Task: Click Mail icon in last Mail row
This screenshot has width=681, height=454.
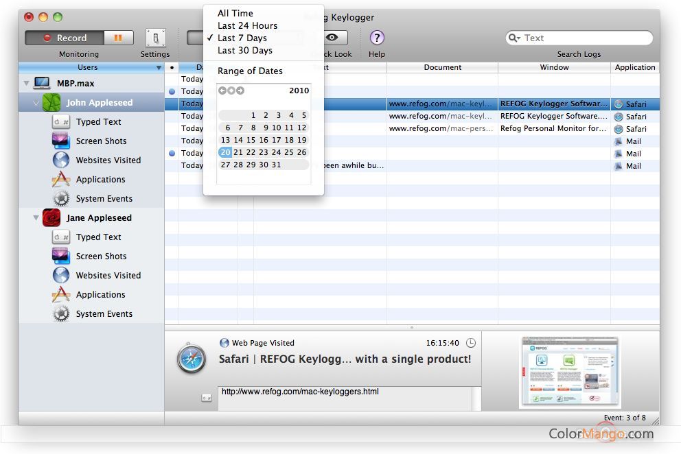Action: click(619, 166)
